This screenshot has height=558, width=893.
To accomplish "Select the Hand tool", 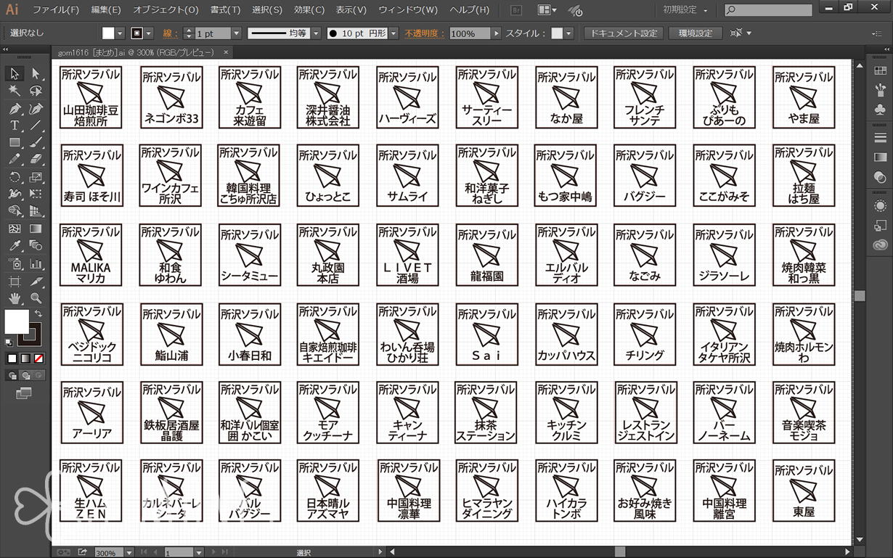I will click(x=15, y=298).
